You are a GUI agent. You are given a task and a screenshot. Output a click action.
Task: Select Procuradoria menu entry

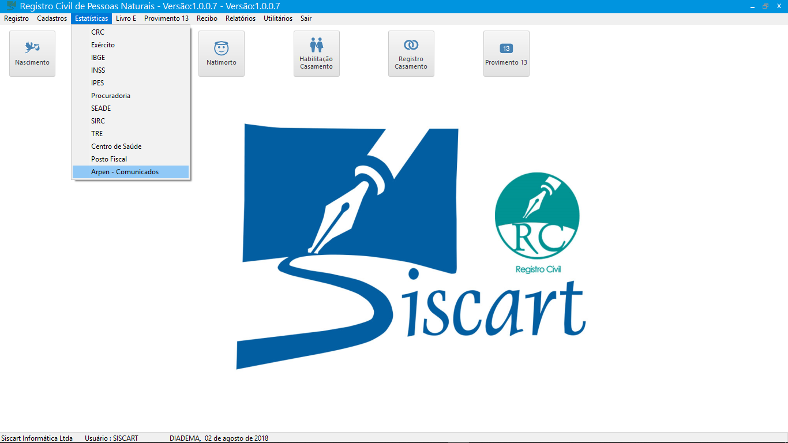point(130,96)
